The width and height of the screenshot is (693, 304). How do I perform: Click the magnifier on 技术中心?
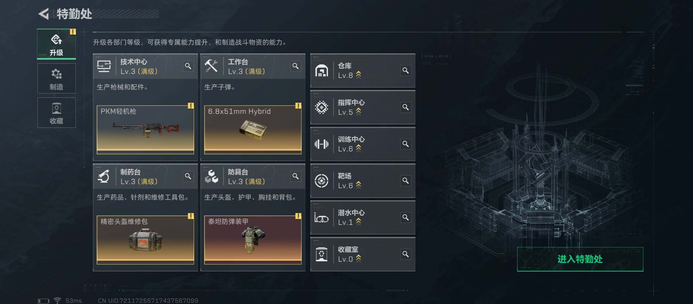coord(188,66)
